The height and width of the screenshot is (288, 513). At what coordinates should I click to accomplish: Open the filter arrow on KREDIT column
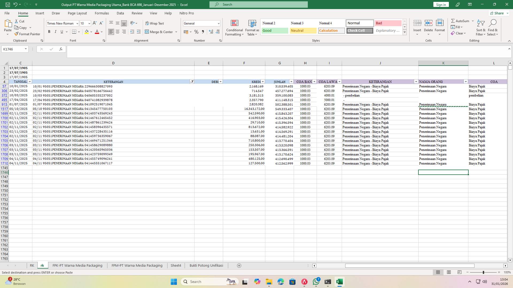pos(262,82)
